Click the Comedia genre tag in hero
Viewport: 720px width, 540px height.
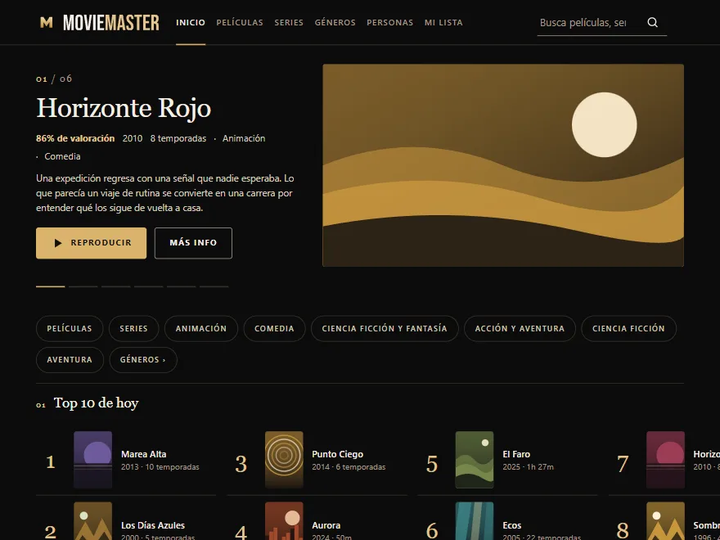point(62,156)
